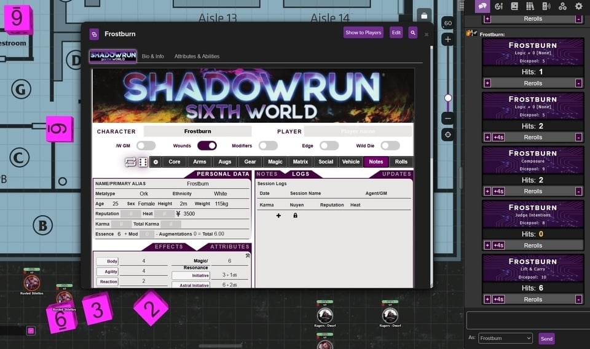Open the Compendium sidebar tab
This screenshot has height=349, width=590.
530,6
